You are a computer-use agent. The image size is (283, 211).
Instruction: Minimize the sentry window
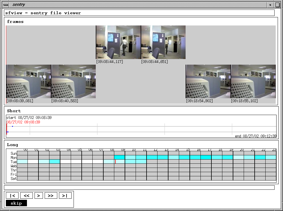pyautogui.click(x=270, y=5)
